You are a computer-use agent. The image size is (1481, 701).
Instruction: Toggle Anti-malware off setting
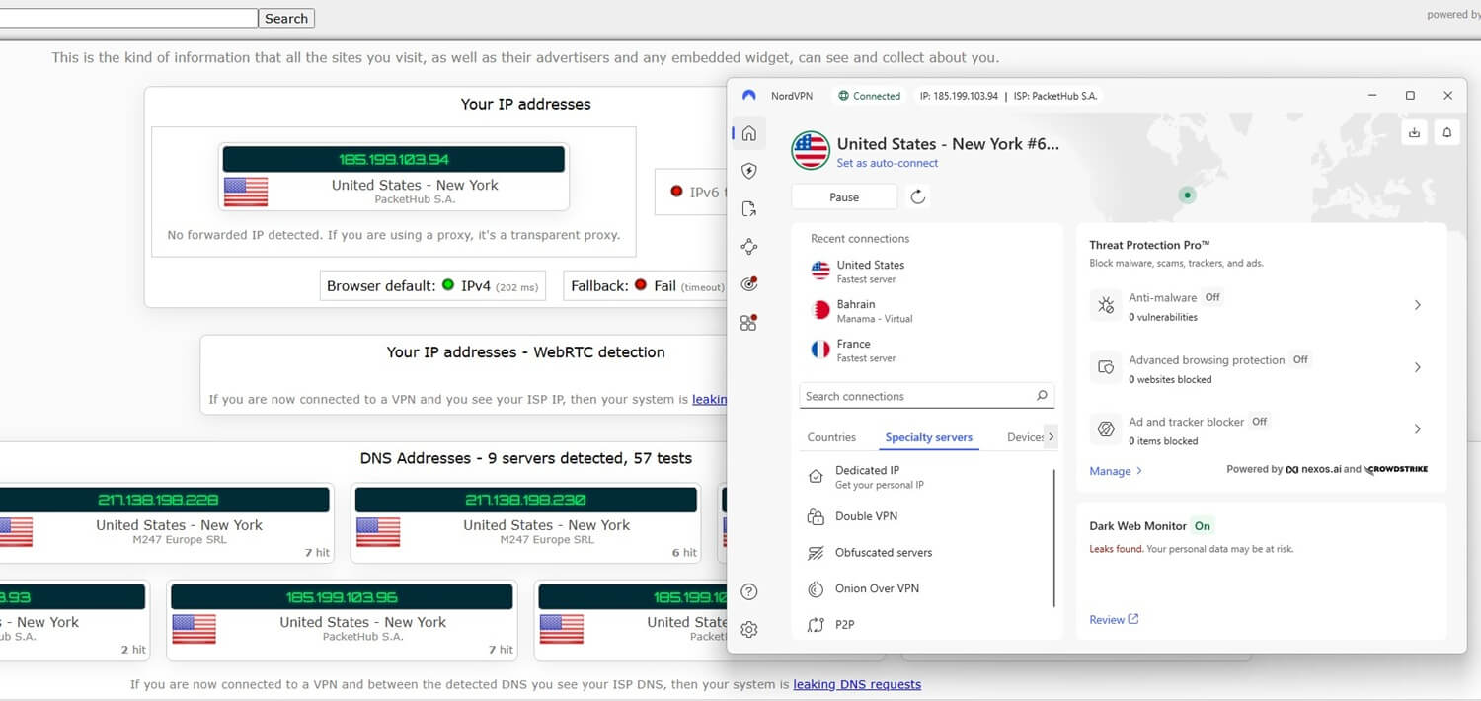(x=1212, y=296)
